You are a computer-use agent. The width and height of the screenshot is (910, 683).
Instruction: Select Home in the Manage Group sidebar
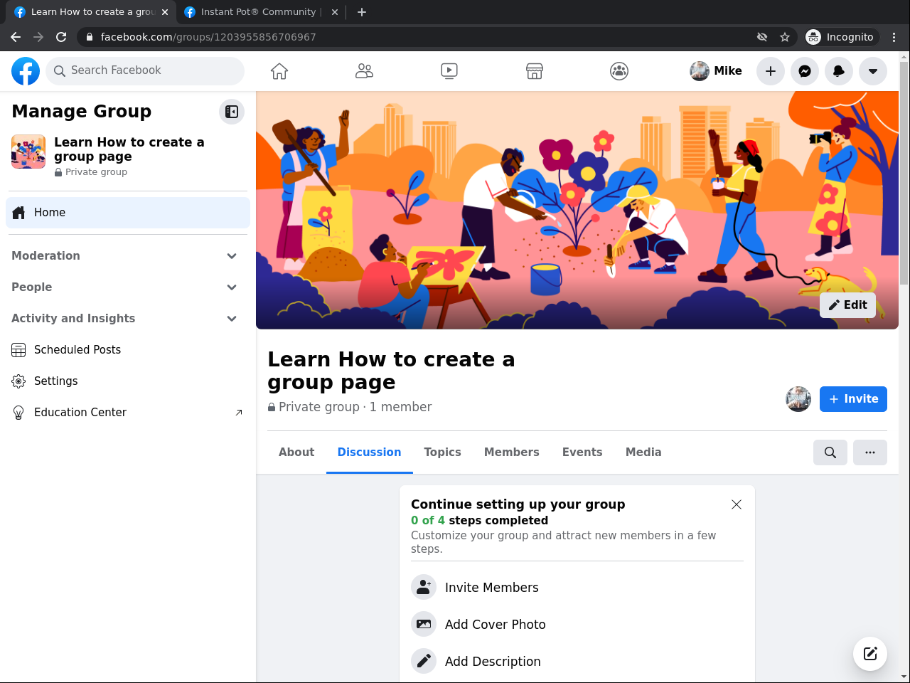tap(128, 213)
